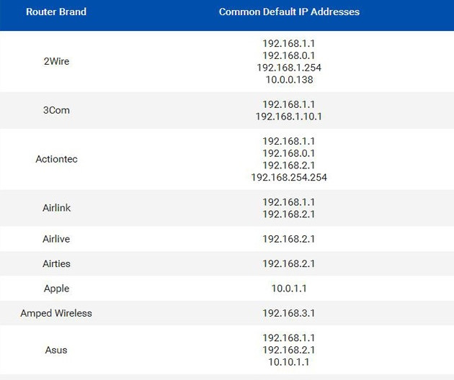This screenshot has width=454, height=380.
Task: Click the Airlive 192.168.2.1 address
Action: tap(289, 239)
